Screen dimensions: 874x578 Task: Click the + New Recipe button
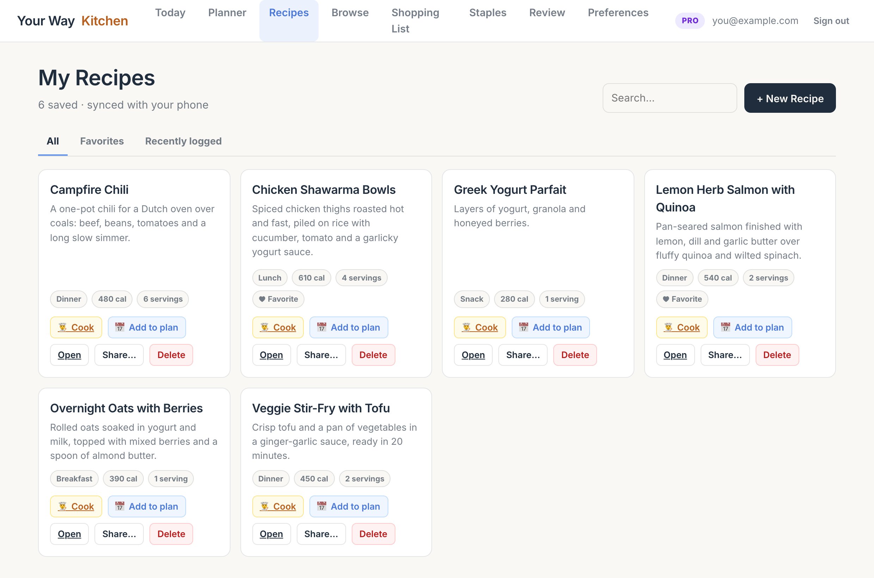coord(790,98)
